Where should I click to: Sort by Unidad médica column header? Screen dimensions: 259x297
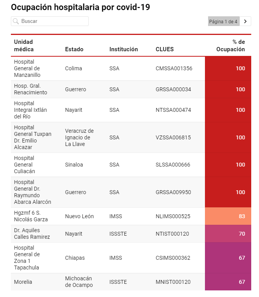pos(24,45)
